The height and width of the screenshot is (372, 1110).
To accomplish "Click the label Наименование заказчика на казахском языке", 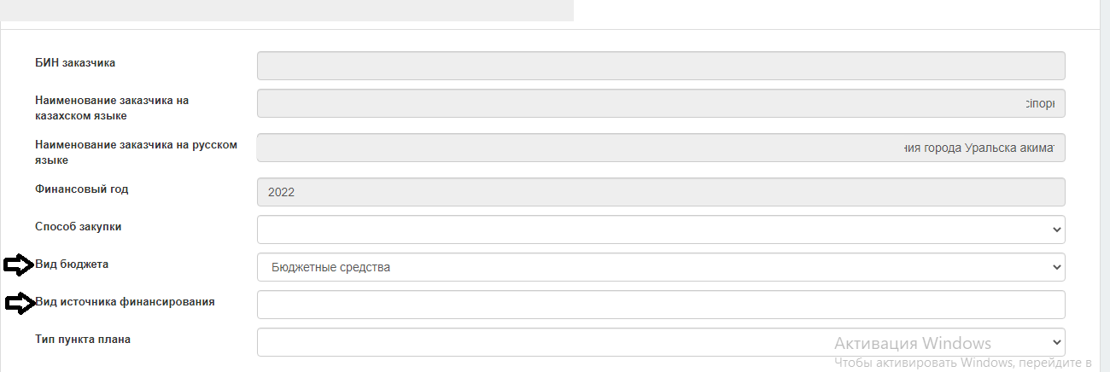I will pos(112,108).
